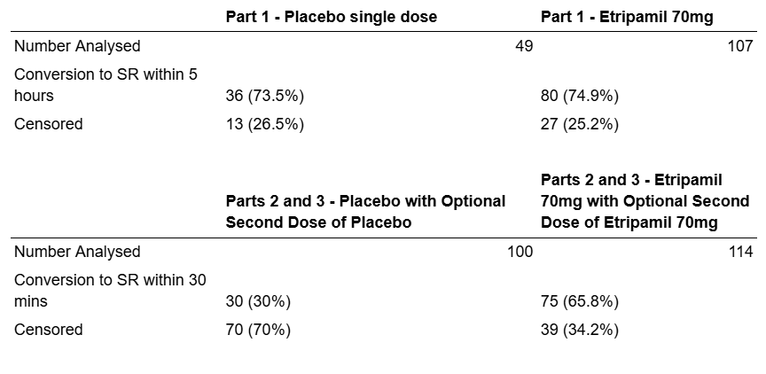Click the value 114 in second table
766x374 pixels.
pos(740,252)
